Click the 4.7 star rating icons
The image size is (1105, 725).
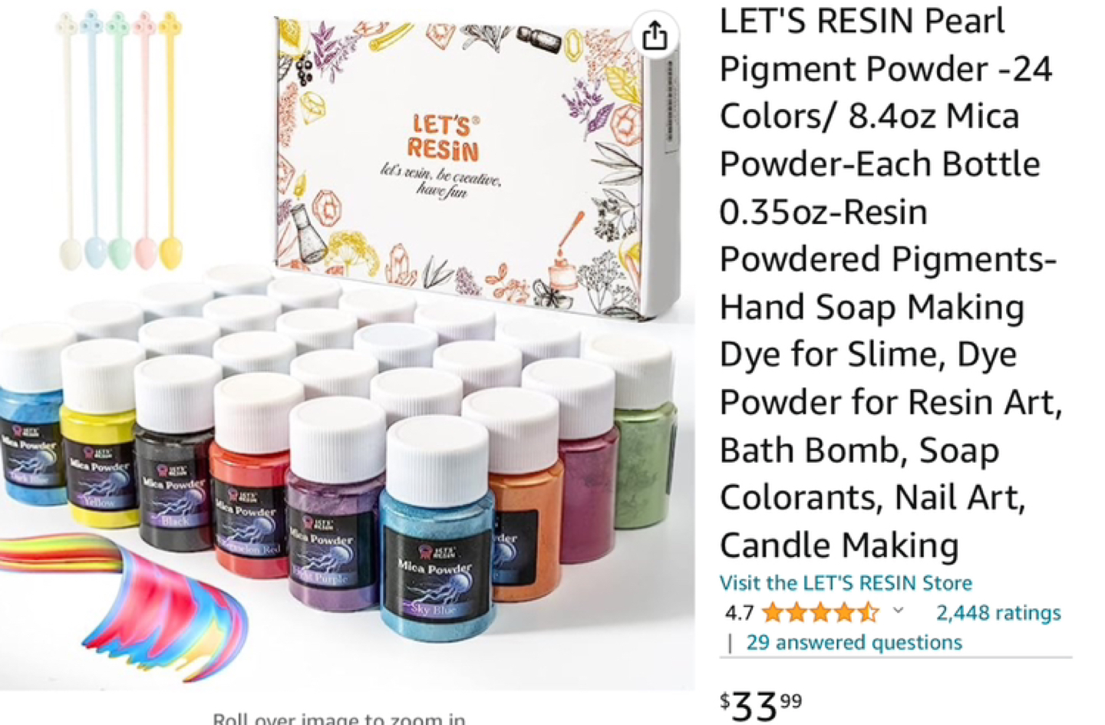click(x=820, y=612)
